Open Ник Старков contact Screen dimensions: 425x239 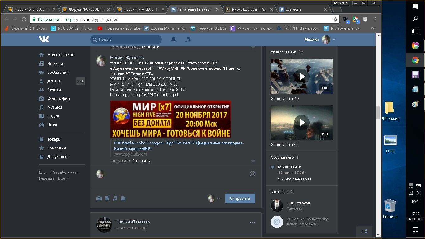[298, 203]
